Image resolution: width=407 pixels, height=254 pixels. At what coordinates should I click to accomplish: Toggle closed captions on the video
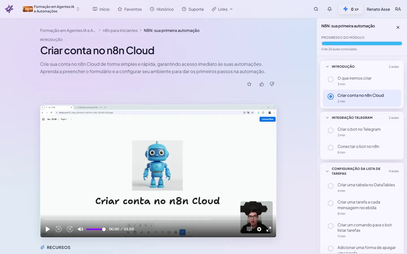click(249, 229)
